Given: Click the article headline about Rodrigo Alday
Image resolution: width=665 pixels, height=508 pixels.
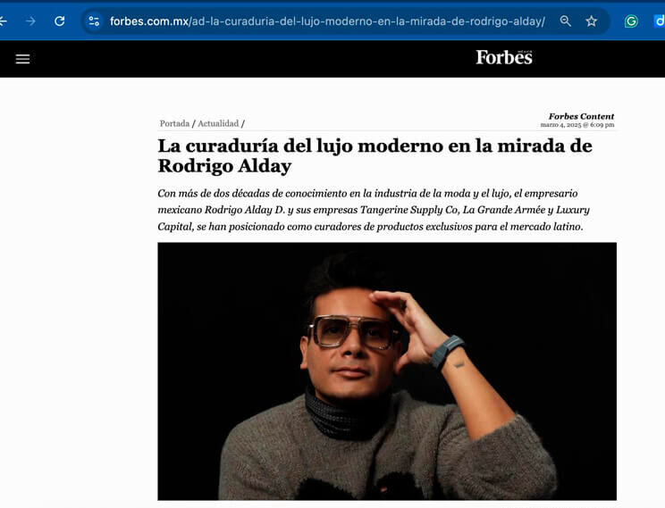Looking at the screenshot, I should pos(375,155).
